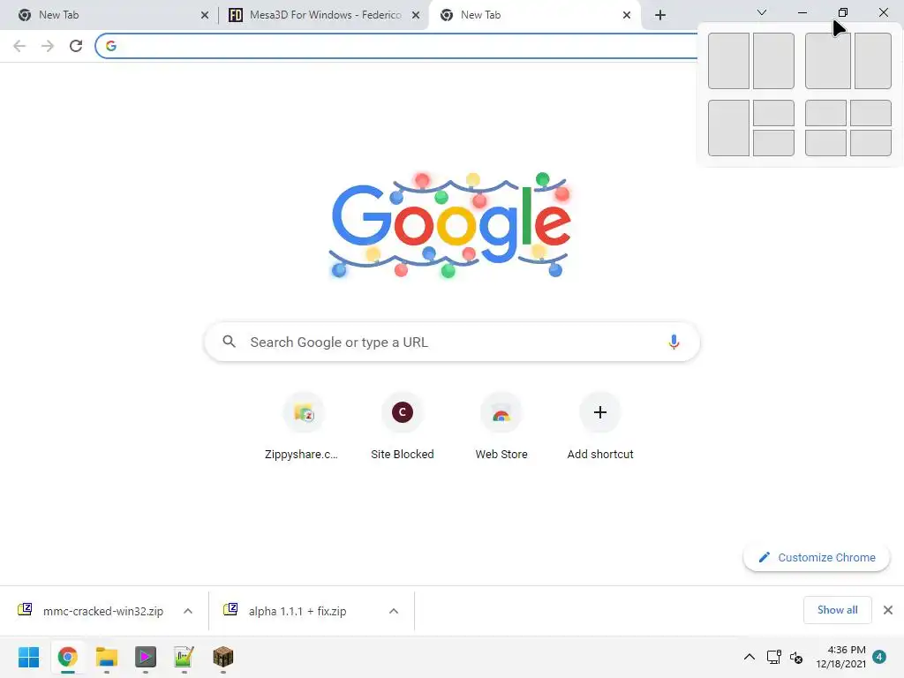Close the active New Tab tab
904x678 pixels.
coord(627,16)
